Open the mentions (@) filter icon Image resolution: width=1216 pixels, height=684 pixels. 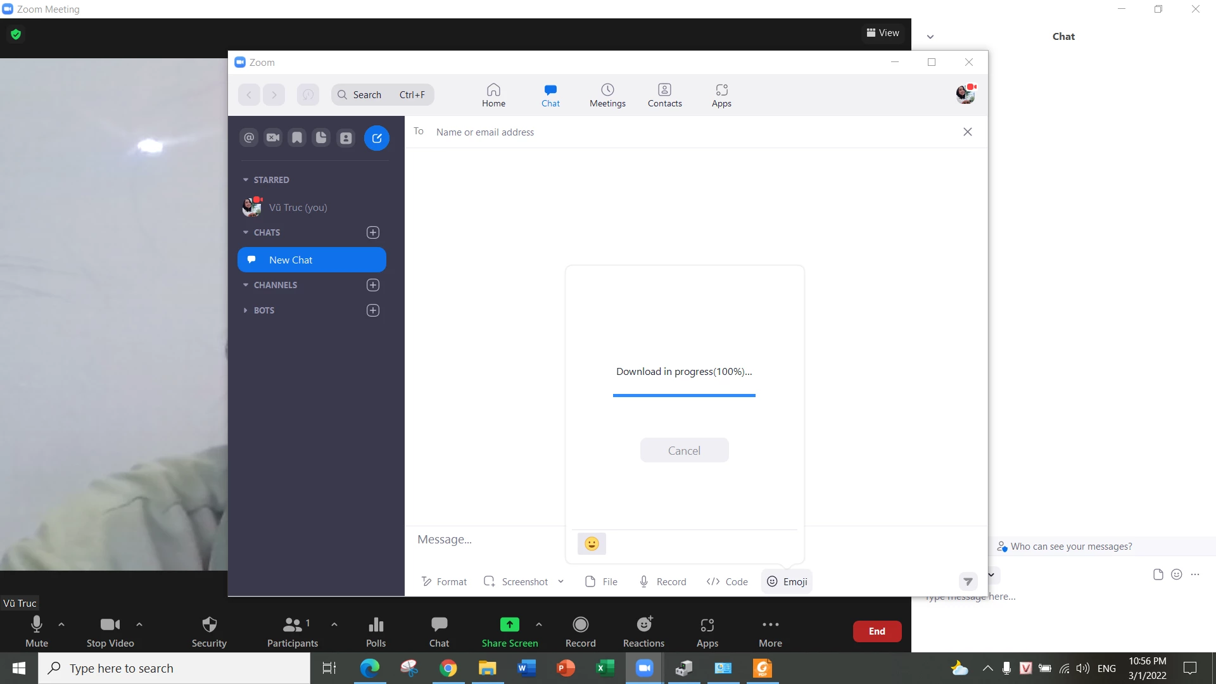[x=249, y=137]
